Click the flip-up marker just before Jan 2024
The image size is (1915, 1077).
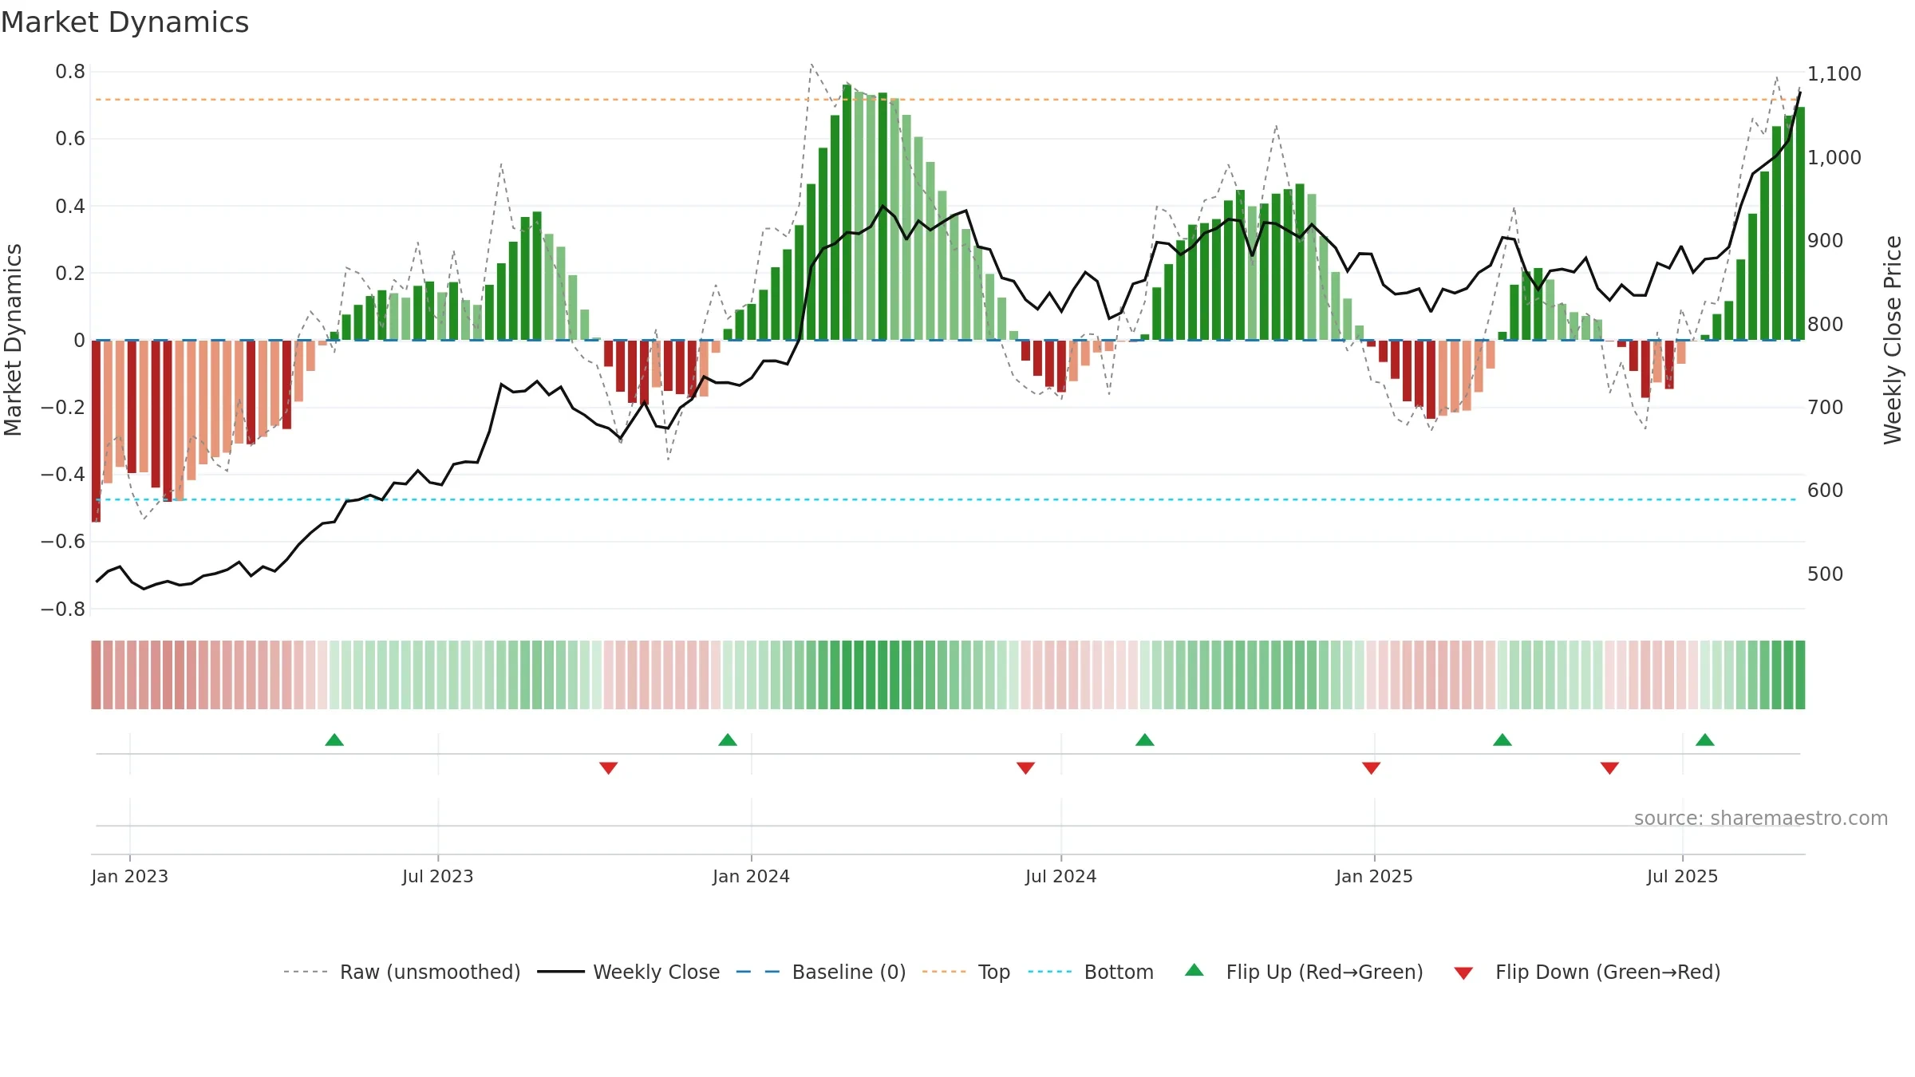tap(728, 740)
